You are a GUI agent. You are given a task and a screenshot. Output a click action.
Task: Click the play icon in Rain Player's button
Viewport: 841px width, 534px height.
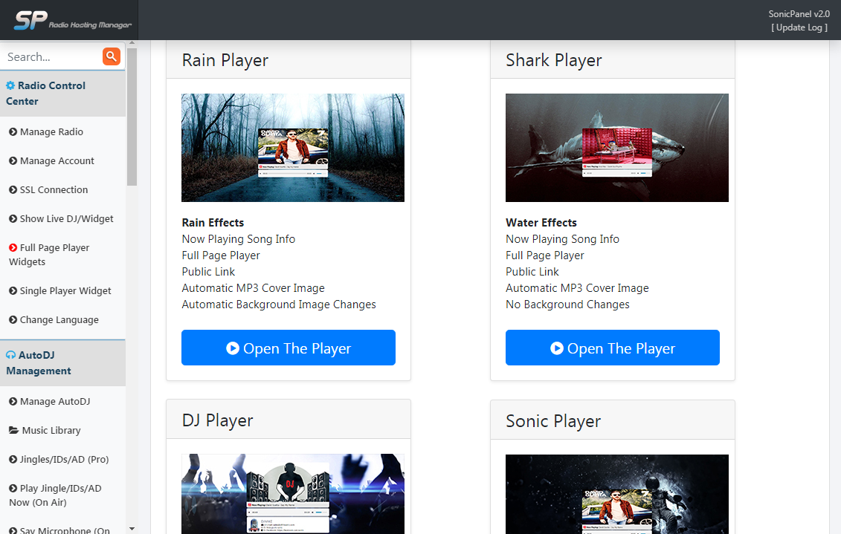coord(233,348)
